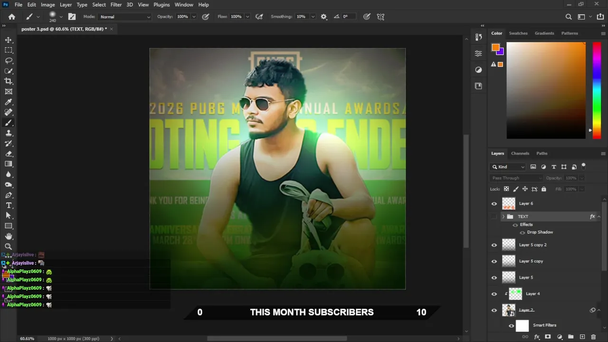
Task: Select the Horizontal Type tool
Action: pyautogui.click(x=9, y=206)
